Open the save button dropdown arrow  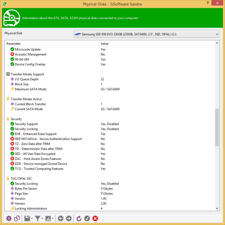[32, 218]
